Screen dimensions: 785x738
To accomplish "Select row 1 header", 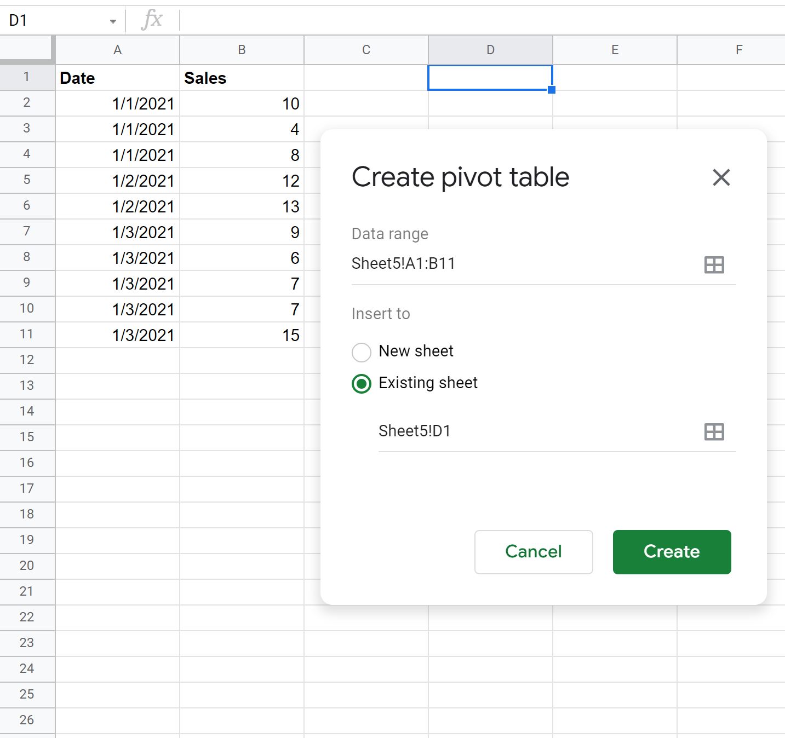I will (27, 77).
